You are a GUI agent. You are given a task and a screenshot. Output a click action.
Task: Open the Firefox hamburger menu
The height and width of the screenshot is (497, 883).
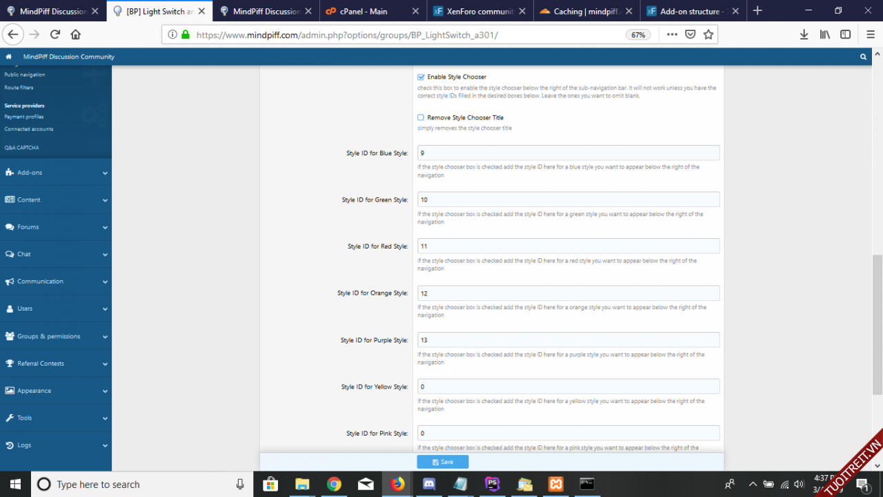click(x=871, y=35)
